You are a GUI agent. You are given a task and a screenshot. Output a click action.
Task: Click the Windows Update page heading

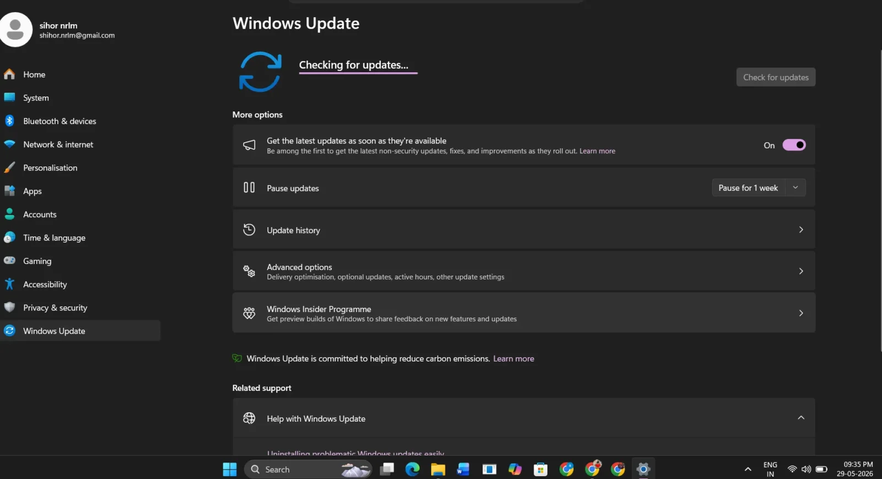[x=296, y=23]
